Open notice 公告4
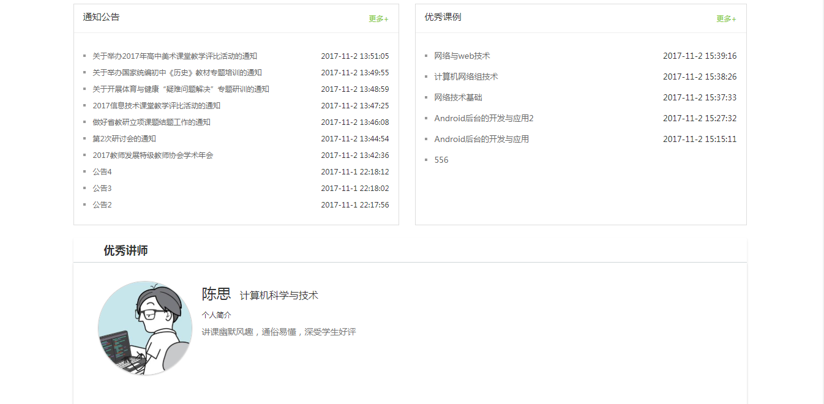This screenshot has height=404, width=824. 102,172
